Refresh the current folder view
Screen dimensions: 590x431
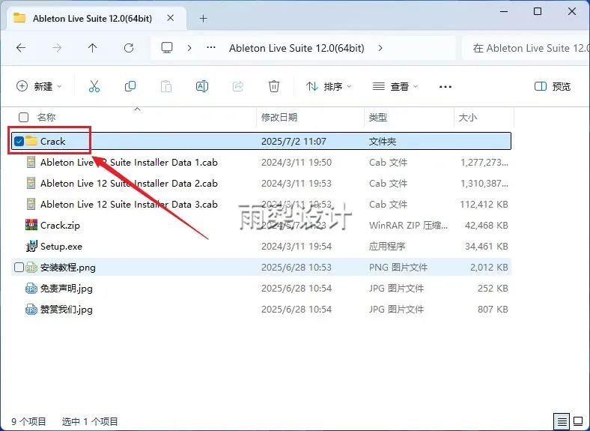click(x=129, y=48)
